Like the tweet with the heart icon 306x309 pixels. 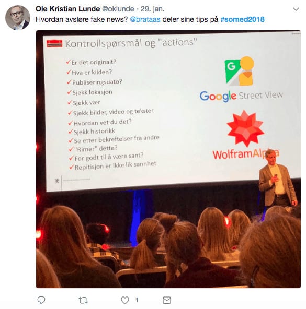tap(125, 300)
